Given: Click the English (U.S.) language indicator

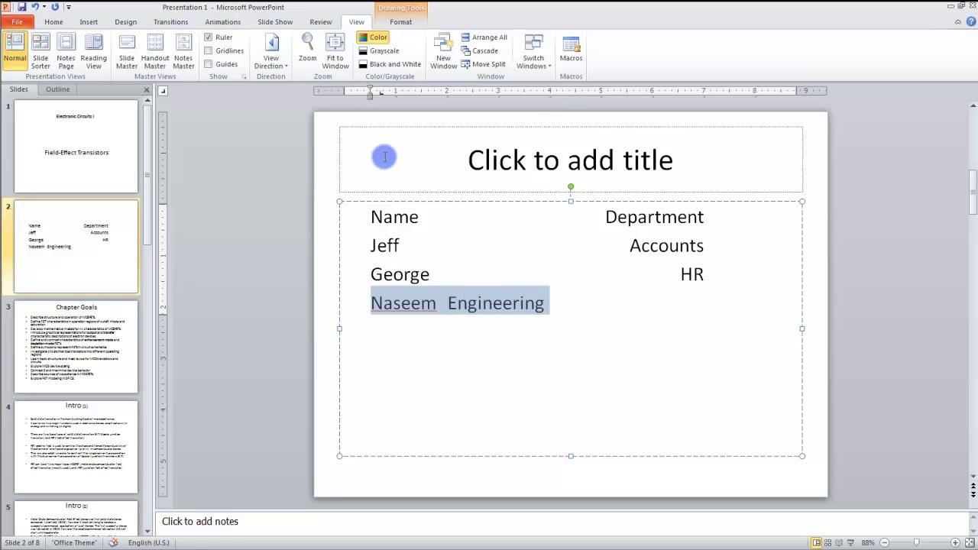Looking at the screenshot, I should 149,542.
